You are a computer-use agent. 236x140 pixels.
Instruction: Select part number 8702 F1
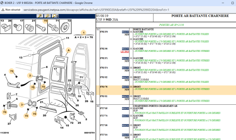click(x=104, y=58)
